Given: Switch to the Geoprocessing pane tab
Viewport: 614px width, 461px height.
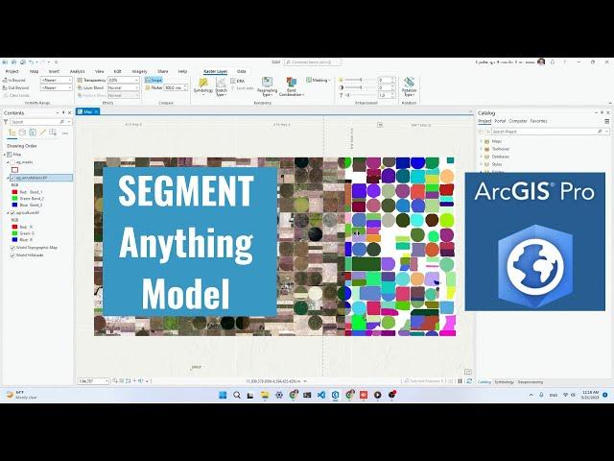Looking at the screenshot, I should [531, 382].
